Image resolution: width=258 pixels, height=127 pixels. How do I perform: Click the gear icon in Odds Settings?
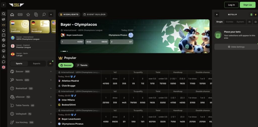[229, 47]
